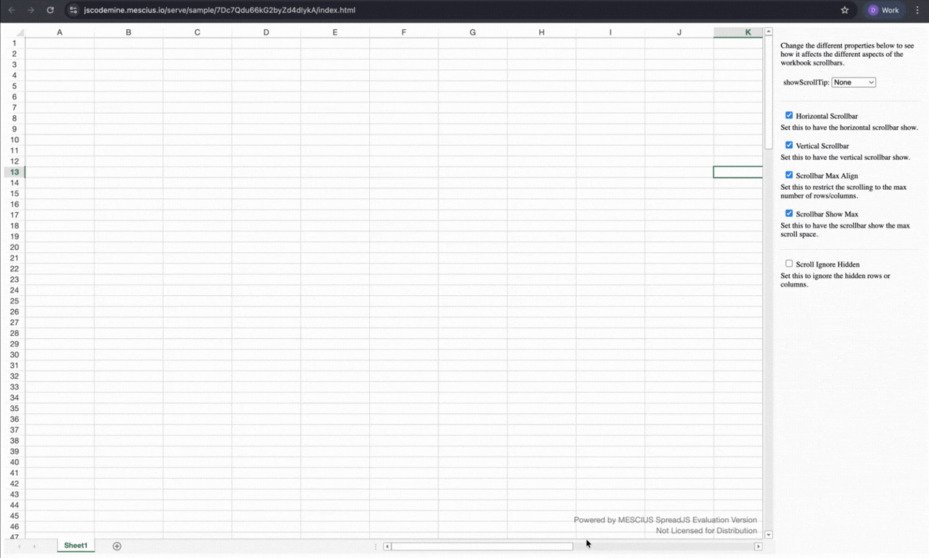Click the horizontal scrollbar thumb
Screen dimensions: 929x558
tap(482, 546)
